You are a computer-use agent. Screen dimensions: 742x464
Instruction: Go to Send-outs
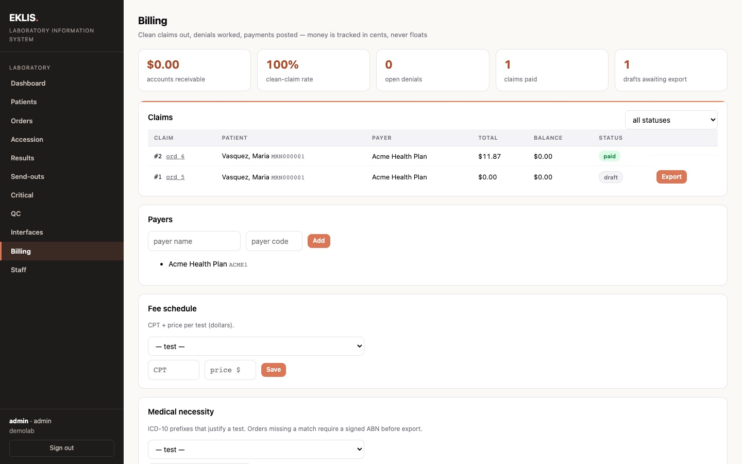(x=62, y=176)
